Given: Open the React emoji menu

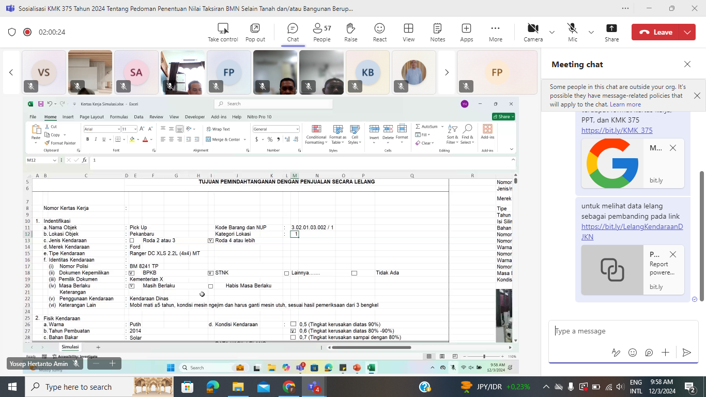Looking at the screenshot, I should (379, 32).
